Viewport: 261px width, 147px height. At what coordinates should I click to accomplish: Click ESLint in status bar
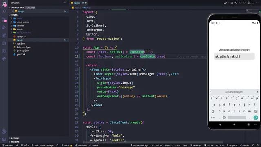(220, 145)
